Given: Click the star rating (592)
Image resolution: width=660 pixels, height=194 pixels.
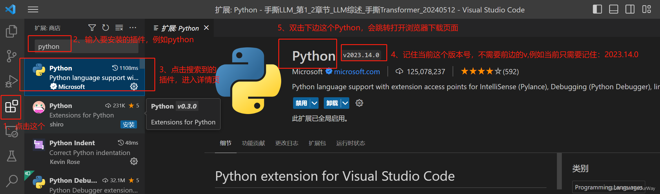Looking at the screenshot, I should [x=490, y=71].
